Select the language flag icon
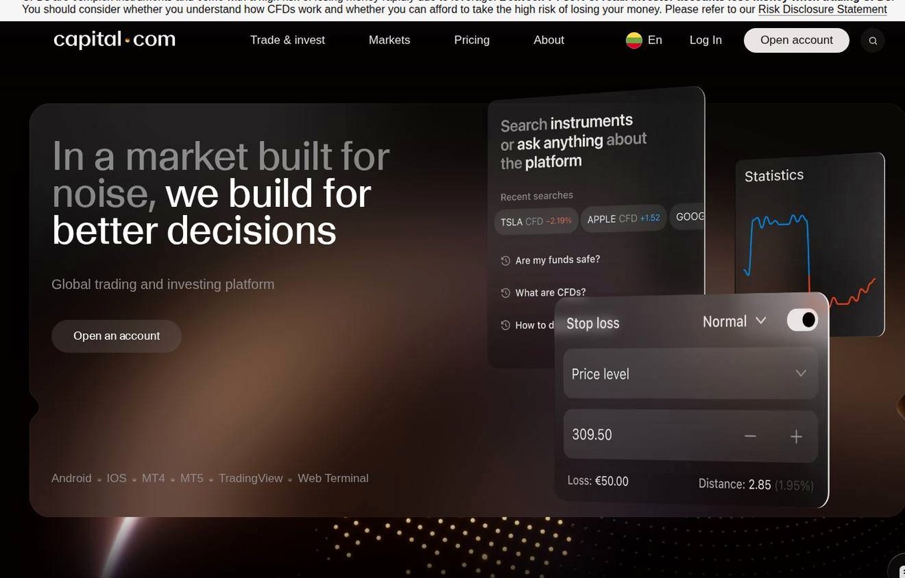905x578 pixels. point(634,40)
